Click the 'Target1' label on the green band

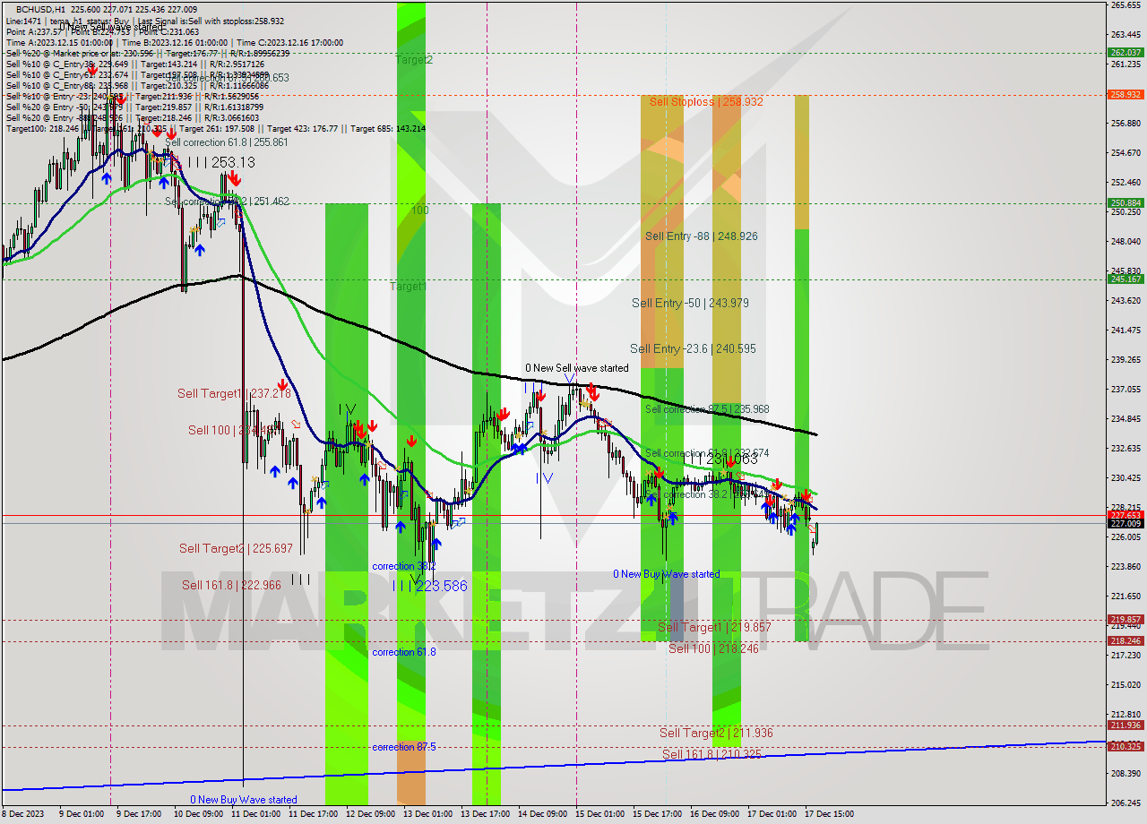coord(408,287)
